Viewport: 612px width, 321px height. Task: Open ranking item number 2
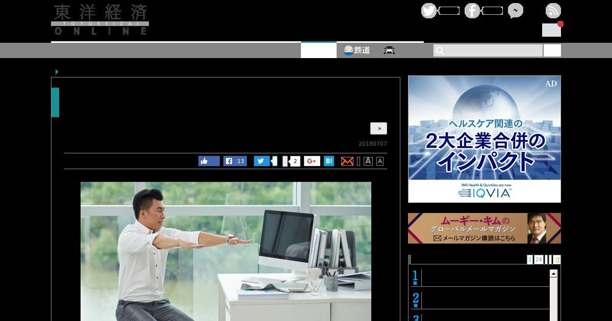(x=480, y=300)
